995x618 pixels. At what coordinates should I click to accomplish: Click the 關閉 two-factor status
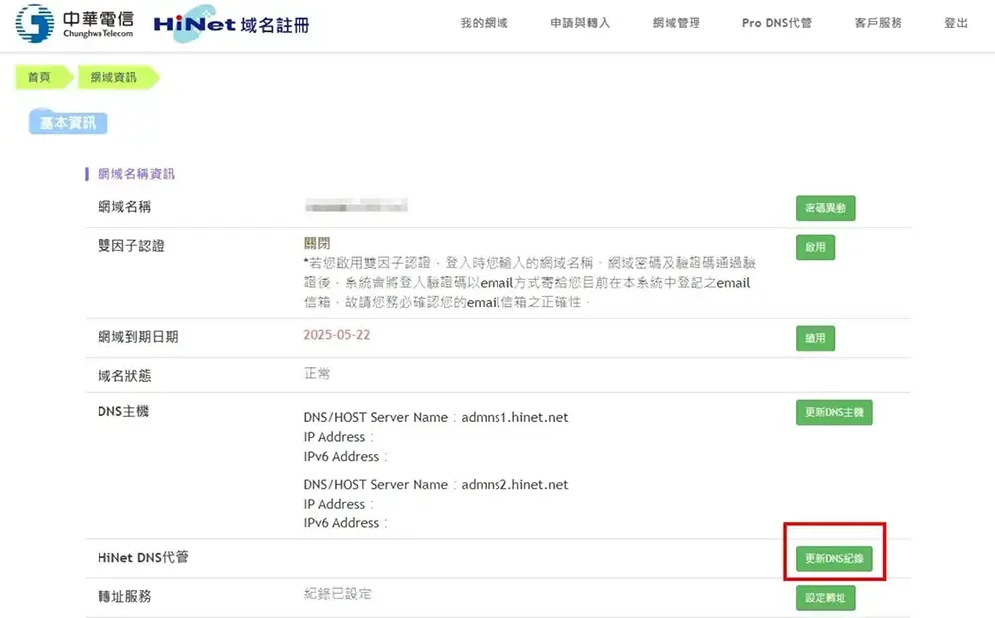(x=317, y=243)
